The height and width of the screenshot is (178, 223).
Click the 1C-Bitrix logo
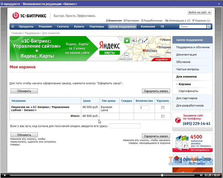[29, 15]
